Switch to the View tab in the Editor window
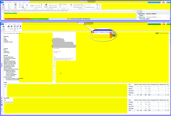Viewport: 171px width, 116px height. 20,2
